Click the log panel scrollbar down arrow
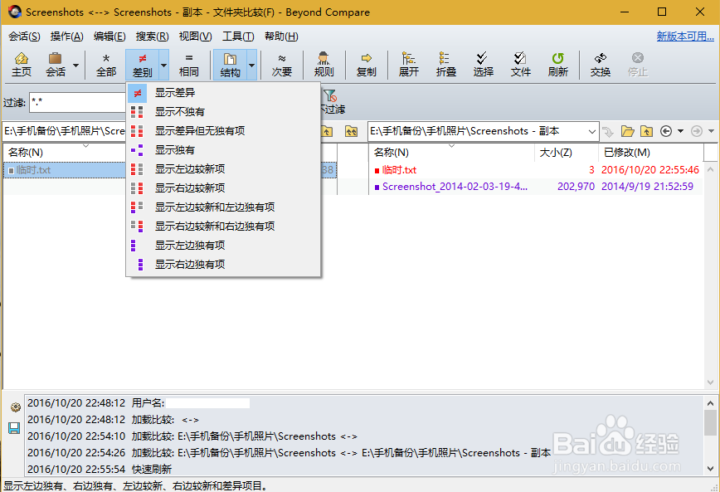 (710, 469)
